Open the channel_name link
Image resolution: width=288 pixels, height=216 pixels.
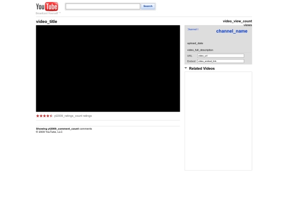tap(231, 31)
